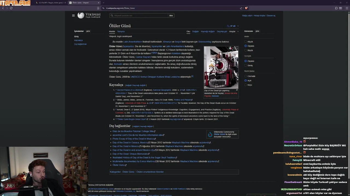350x196 pixels.
Task: Open the Geçmişi gör history tab
Action: click(x=222, y=32)
